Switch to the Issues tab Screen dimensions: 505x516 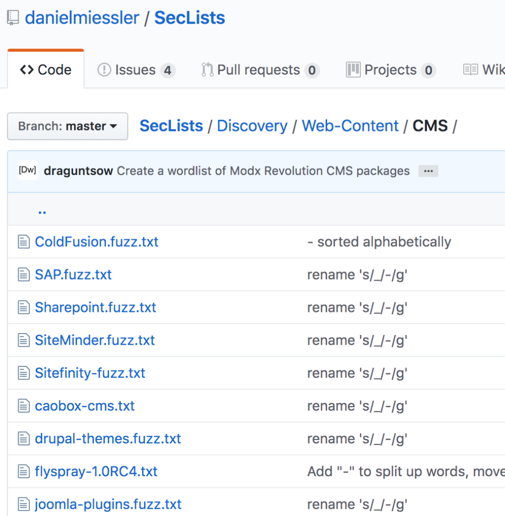pos(136,70)
